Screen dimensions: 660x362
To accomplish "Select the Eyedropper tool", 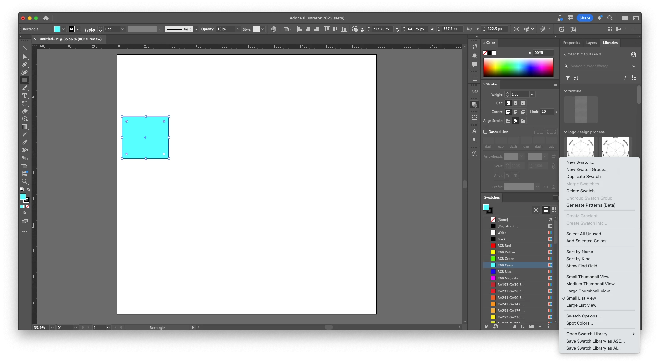I will point(24,142).
